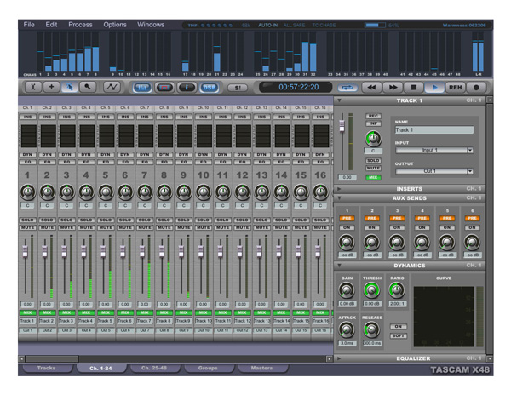Click the INS button on channel 4
This screenshot has height=395, width=511.
coord(86,117)
